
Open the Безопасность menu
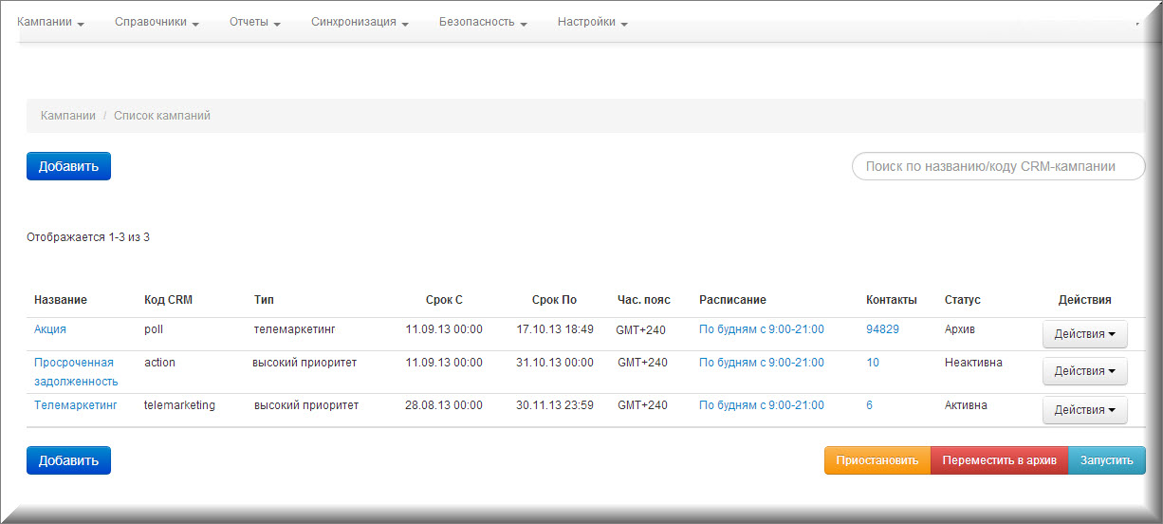[482, 22]
